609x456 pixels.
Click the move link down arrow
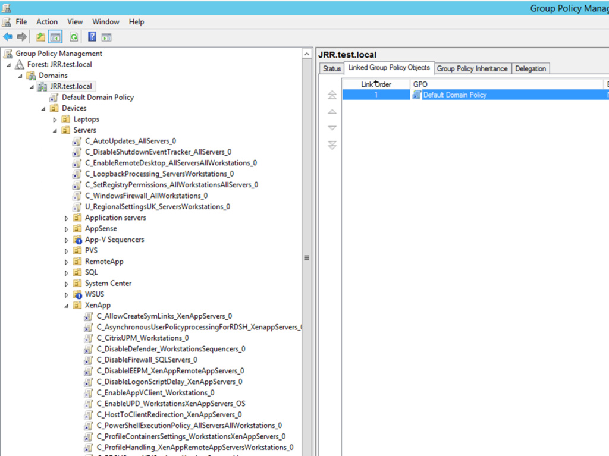(x=332, y=128)
